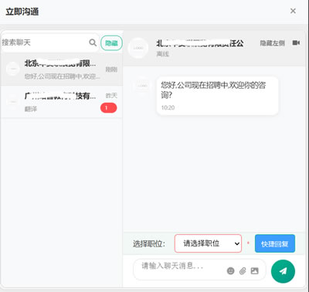The image size is (309, 292).
Task: Click the green 隐藏 button
Action: click(111, 42)
